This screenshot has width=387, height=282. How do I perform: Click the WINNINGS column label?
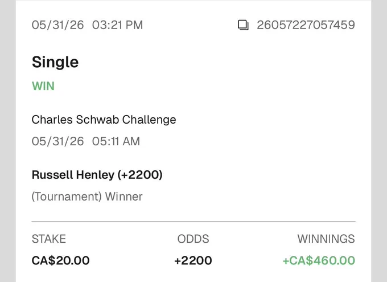326,239
